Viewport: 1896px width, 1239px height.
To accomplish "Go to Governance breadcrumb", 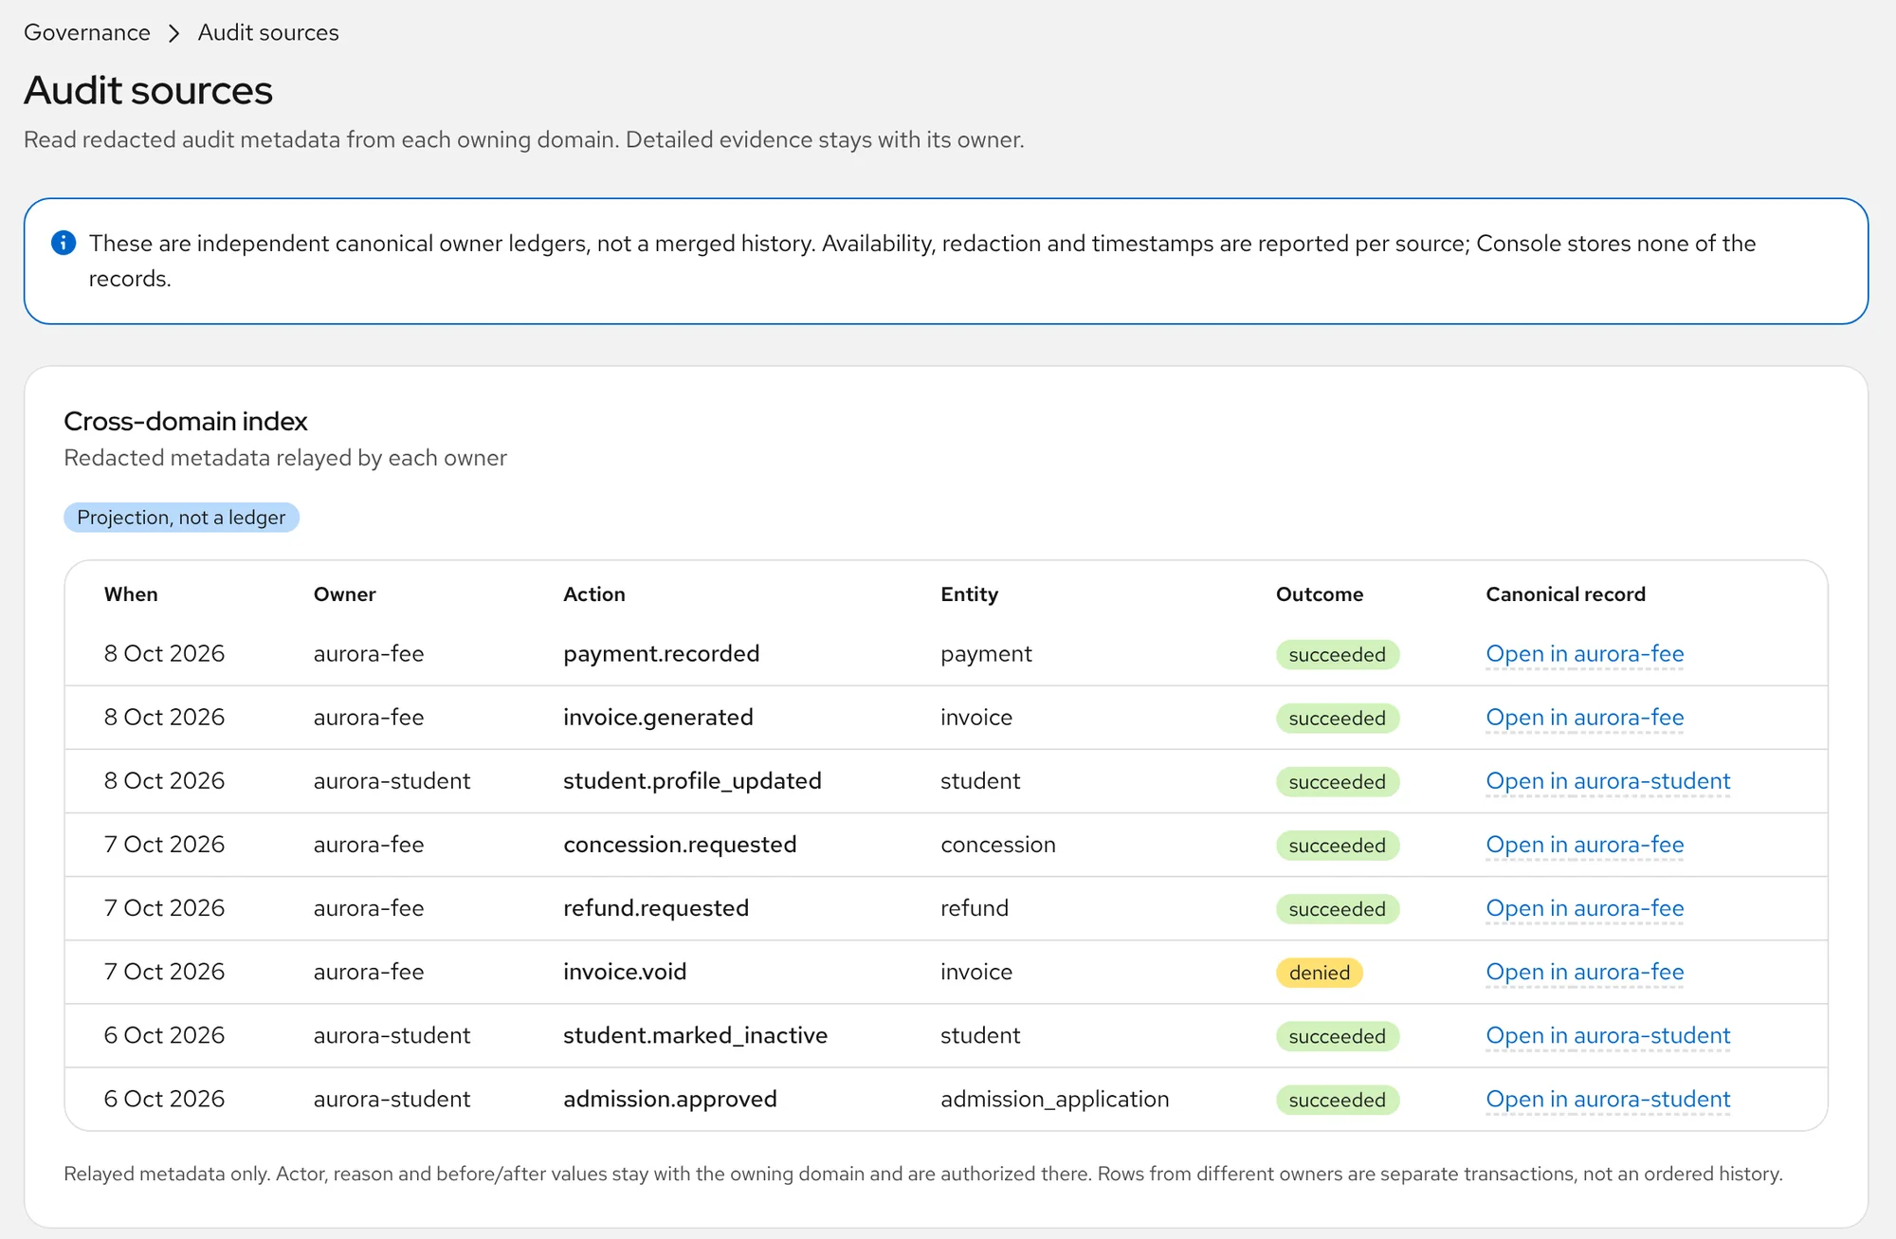I will point(87,32).
